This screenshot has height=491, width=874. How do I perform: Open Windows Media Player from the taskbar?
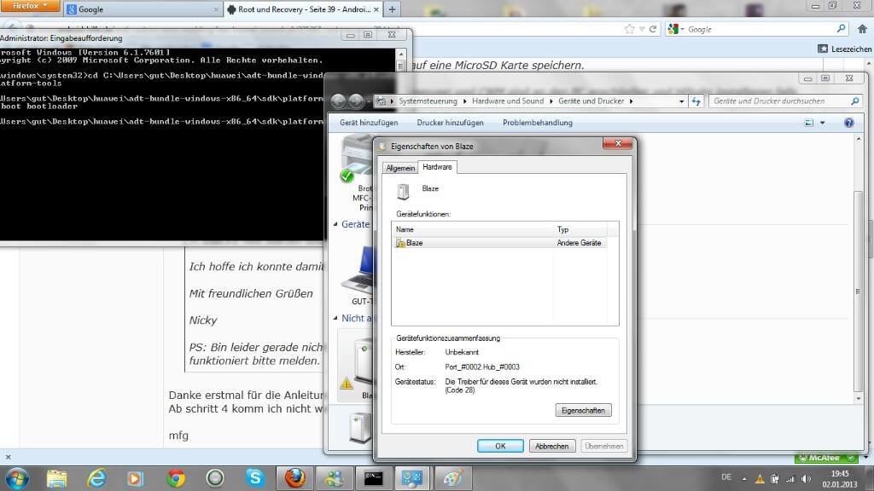coord(136,478)
